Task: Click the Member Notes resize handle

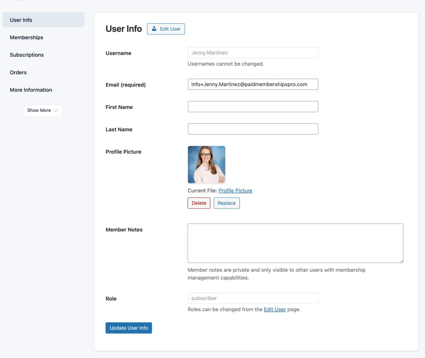Action: pos(401,261)
